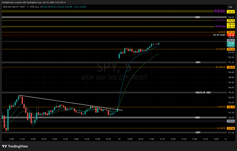237x151 pixels.
Task: Click the SEE DP CHART line label
Action: coord(219,35)
